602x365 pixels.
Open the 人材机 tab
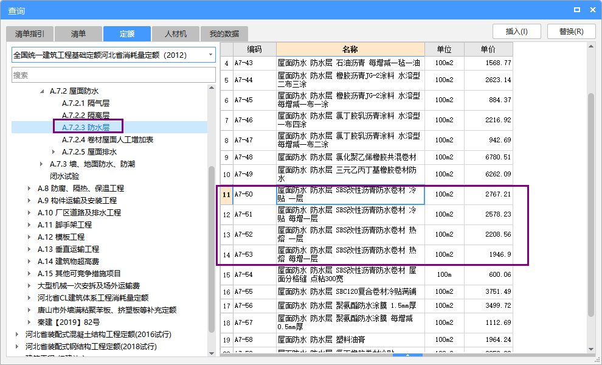(x=176, y=34)
